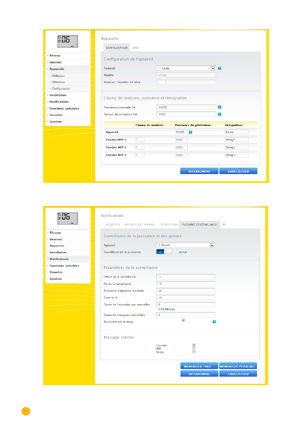Click Appareil generator power field 15000
This screenshot has width=302, height=427.
pyautogui.click(x=181, y=132)
